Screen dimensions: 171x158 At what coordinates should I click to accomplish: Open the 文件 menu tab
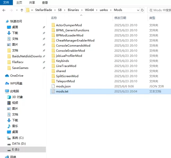click(x=6, y=3)
